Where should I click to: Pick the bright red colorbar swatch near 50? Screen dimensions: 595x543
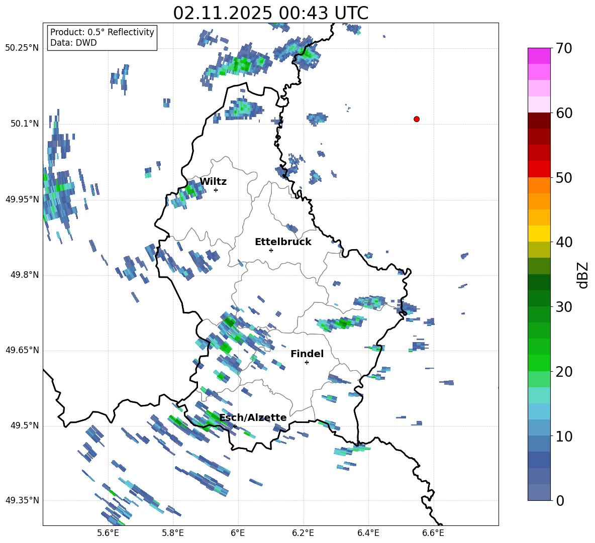539,169
